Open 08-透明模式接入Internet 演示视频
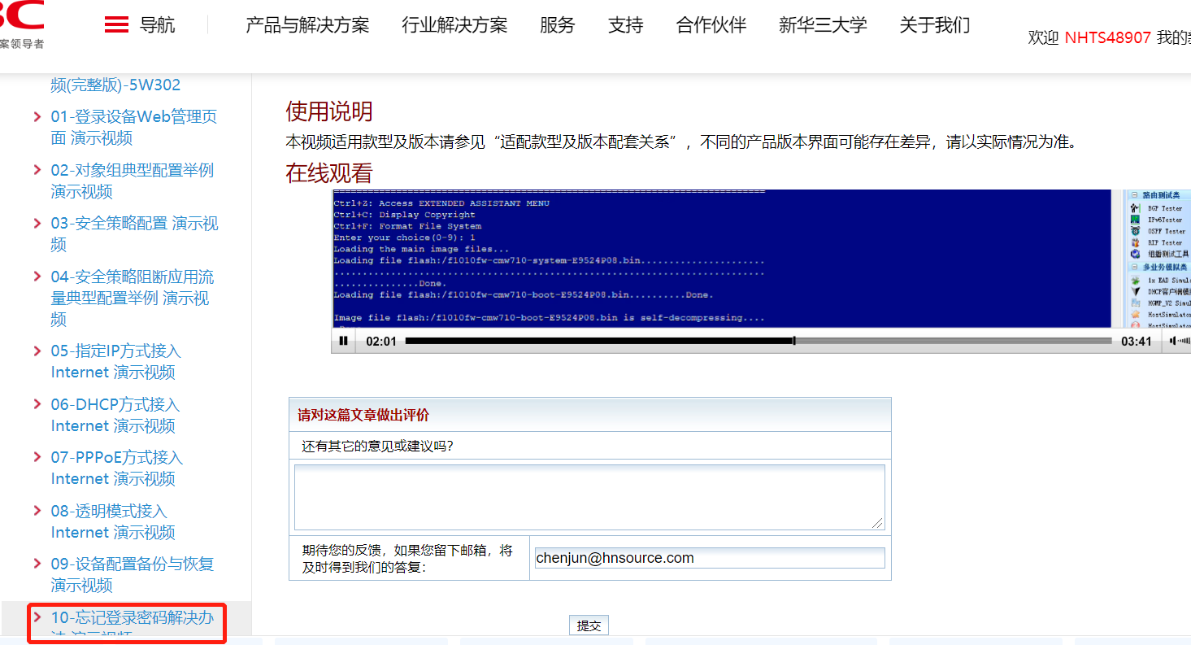Viewport: 1191px width, 645px height. point(112,521)
